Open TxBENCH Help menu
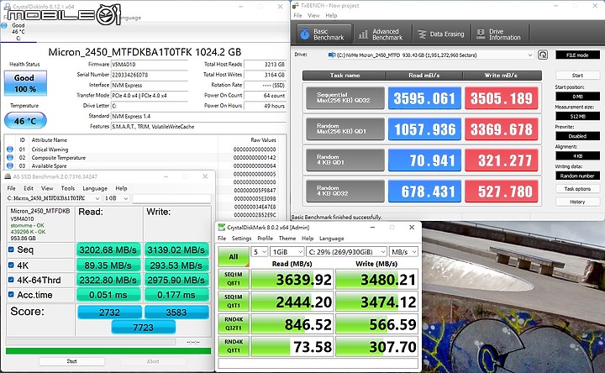This screenshot has height=373, width=605. 331,15
